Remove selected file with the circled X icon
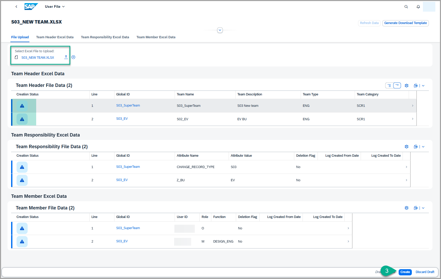This screenshot has width=441, height=279. 73,57
